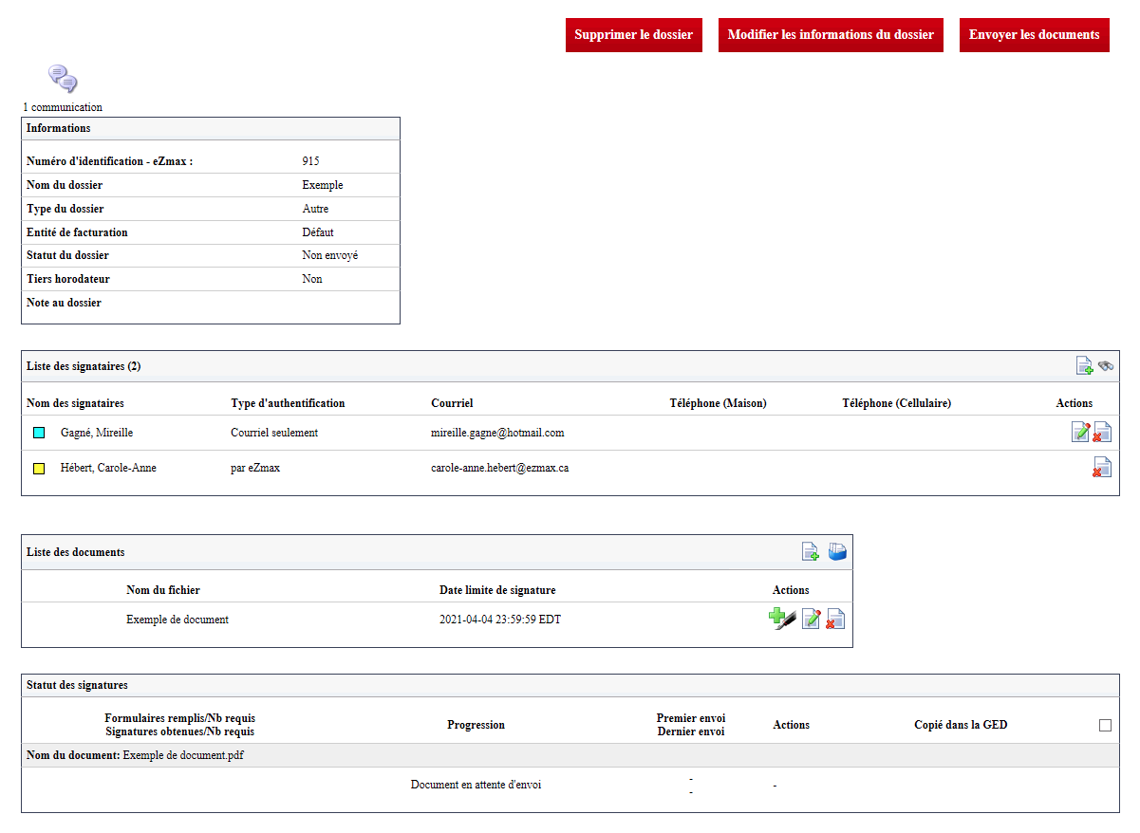Viewport: 1140px width, 833px height.
Task: Click the Exemple de document file name
Action: tap(178, 620)
